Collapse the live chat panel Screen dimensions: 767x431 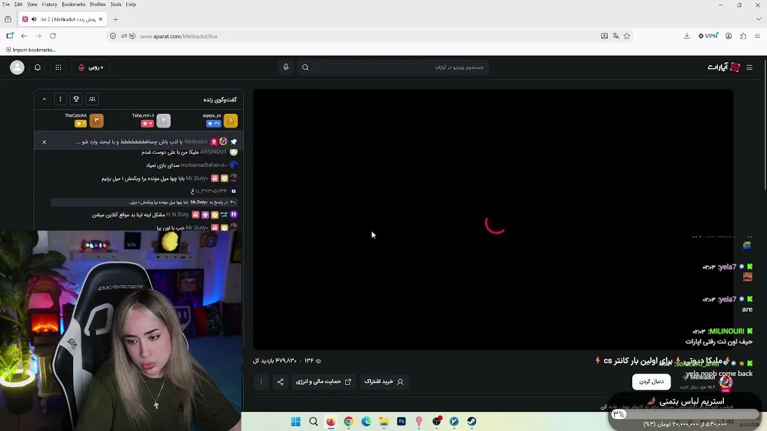pyautogui.click(x=44, y=99)
